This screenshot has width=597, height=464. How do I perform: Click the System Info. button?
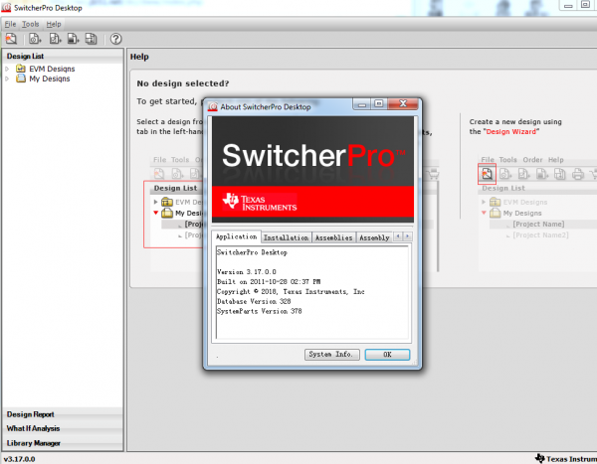pos(332,355)
